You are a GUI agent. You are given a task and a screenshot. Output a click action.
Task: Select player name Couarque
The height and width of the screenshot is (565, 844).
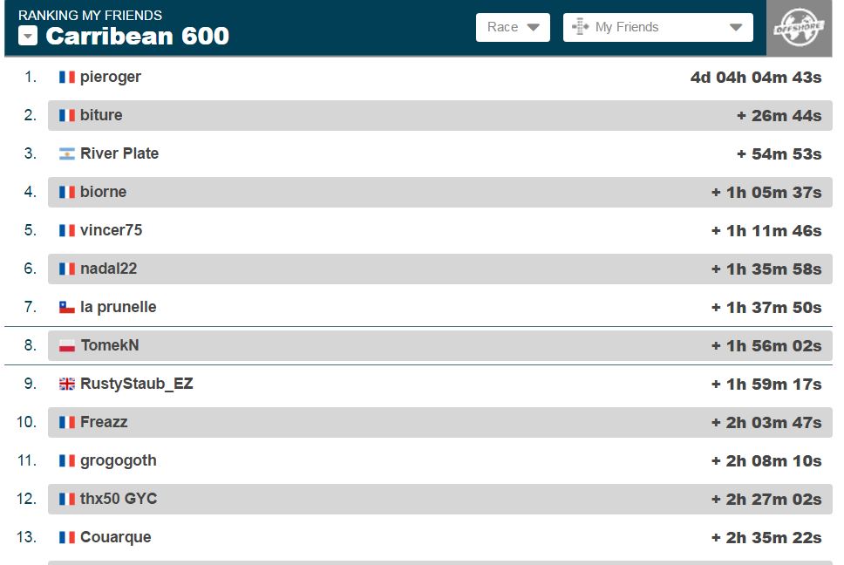point(116,538)
